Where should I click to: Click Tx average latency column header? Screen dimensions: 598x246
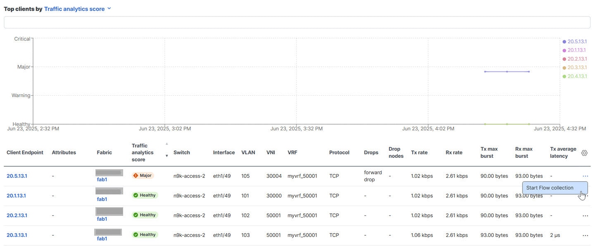563,153
